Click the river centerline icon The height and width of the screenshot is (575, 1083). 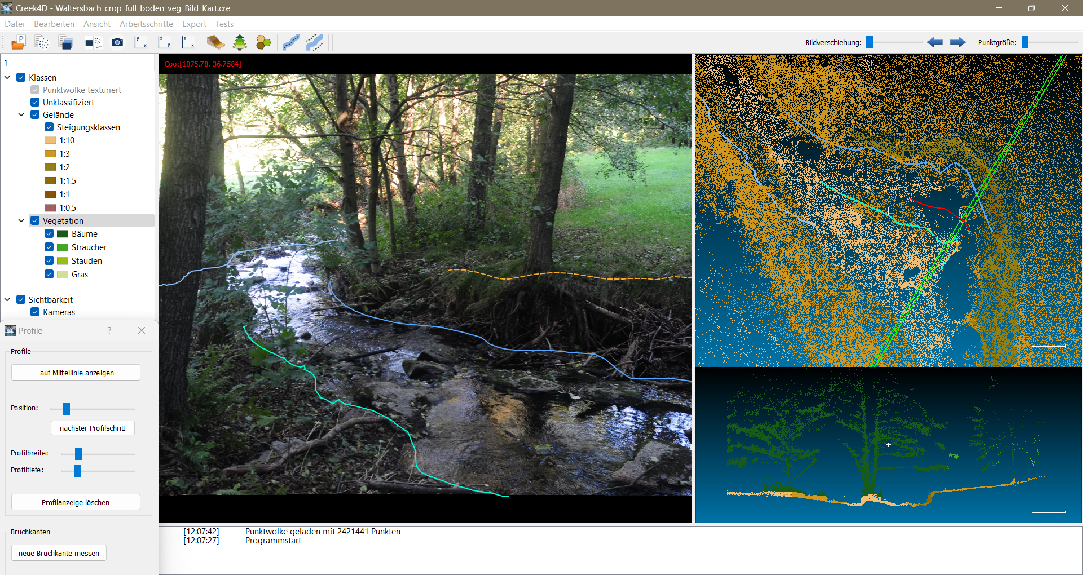point(290,42)
